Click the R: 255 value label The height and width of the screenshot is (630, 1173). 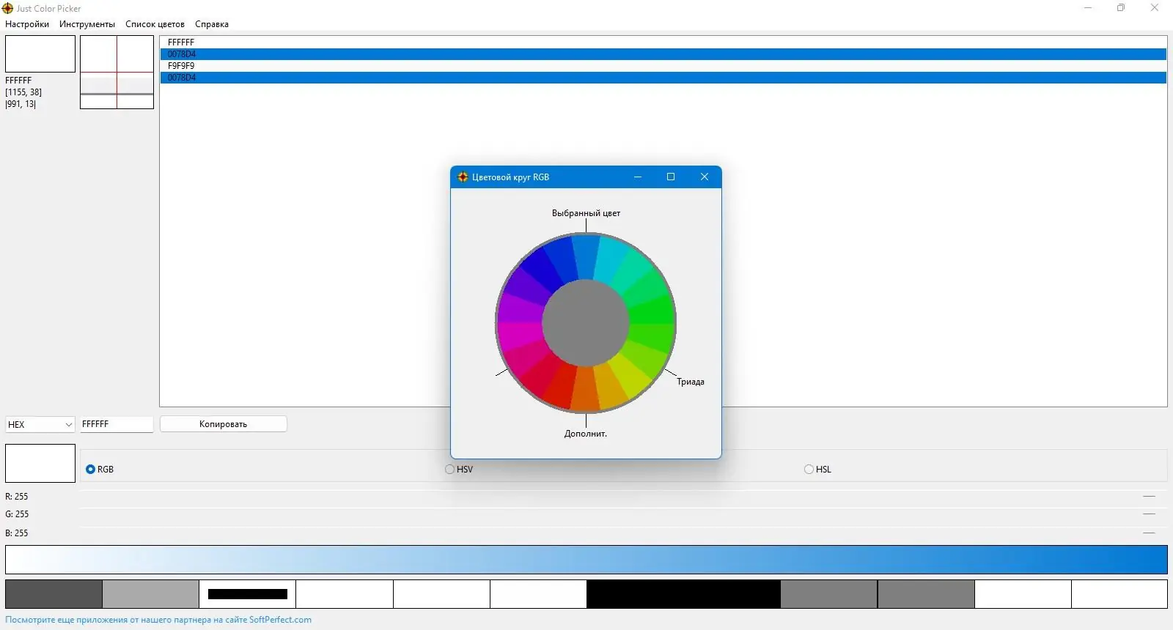click(x=17, y=497)
